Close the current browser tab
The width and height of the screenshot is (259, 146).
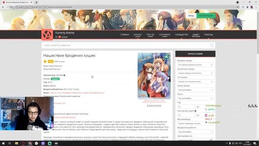pos(31,2)
